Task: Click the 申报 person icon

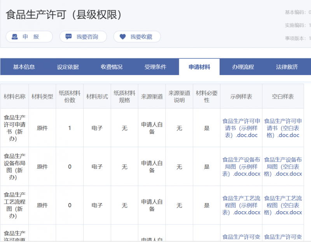Action: pos(14,37)
